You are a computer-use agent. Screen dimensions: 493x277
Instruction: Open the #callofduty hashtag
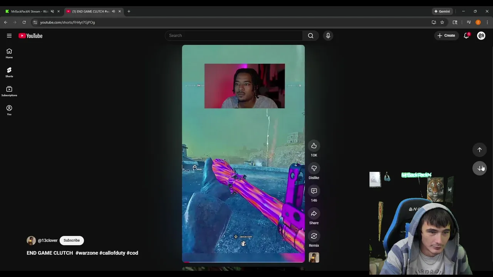click(x=112, y=253)
